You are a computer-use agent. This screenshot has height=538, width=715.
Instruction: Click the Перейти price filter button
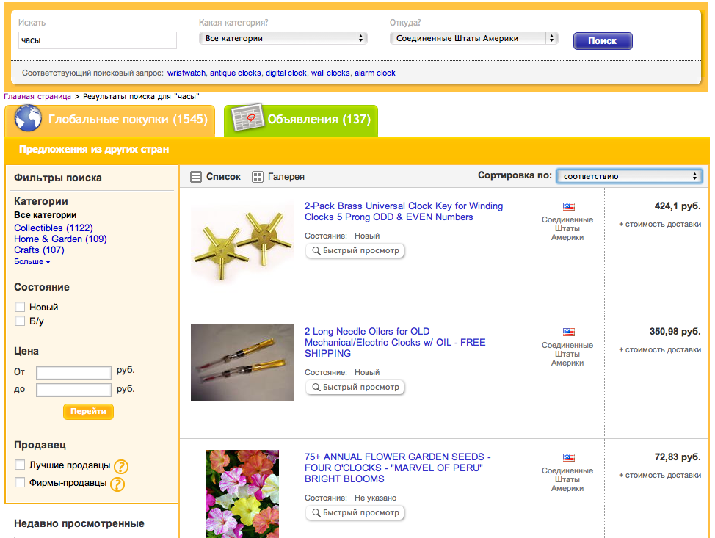pos(88,411)
